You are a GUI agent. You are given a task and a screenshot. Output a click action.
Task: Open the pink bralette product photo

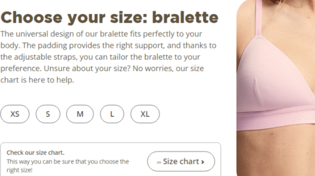(x=276, y=88)
